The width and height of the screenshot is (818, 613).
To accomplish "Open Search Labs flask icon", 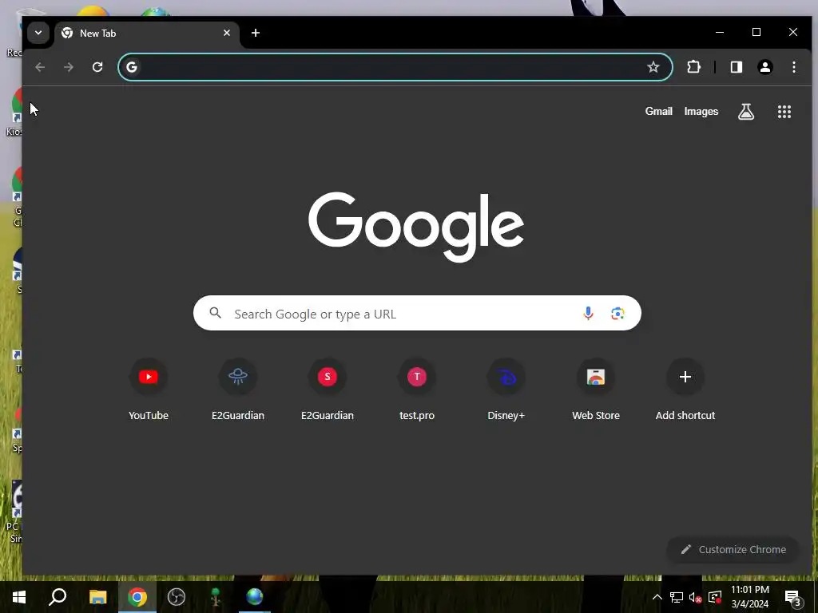I will [x=746, y=111].
